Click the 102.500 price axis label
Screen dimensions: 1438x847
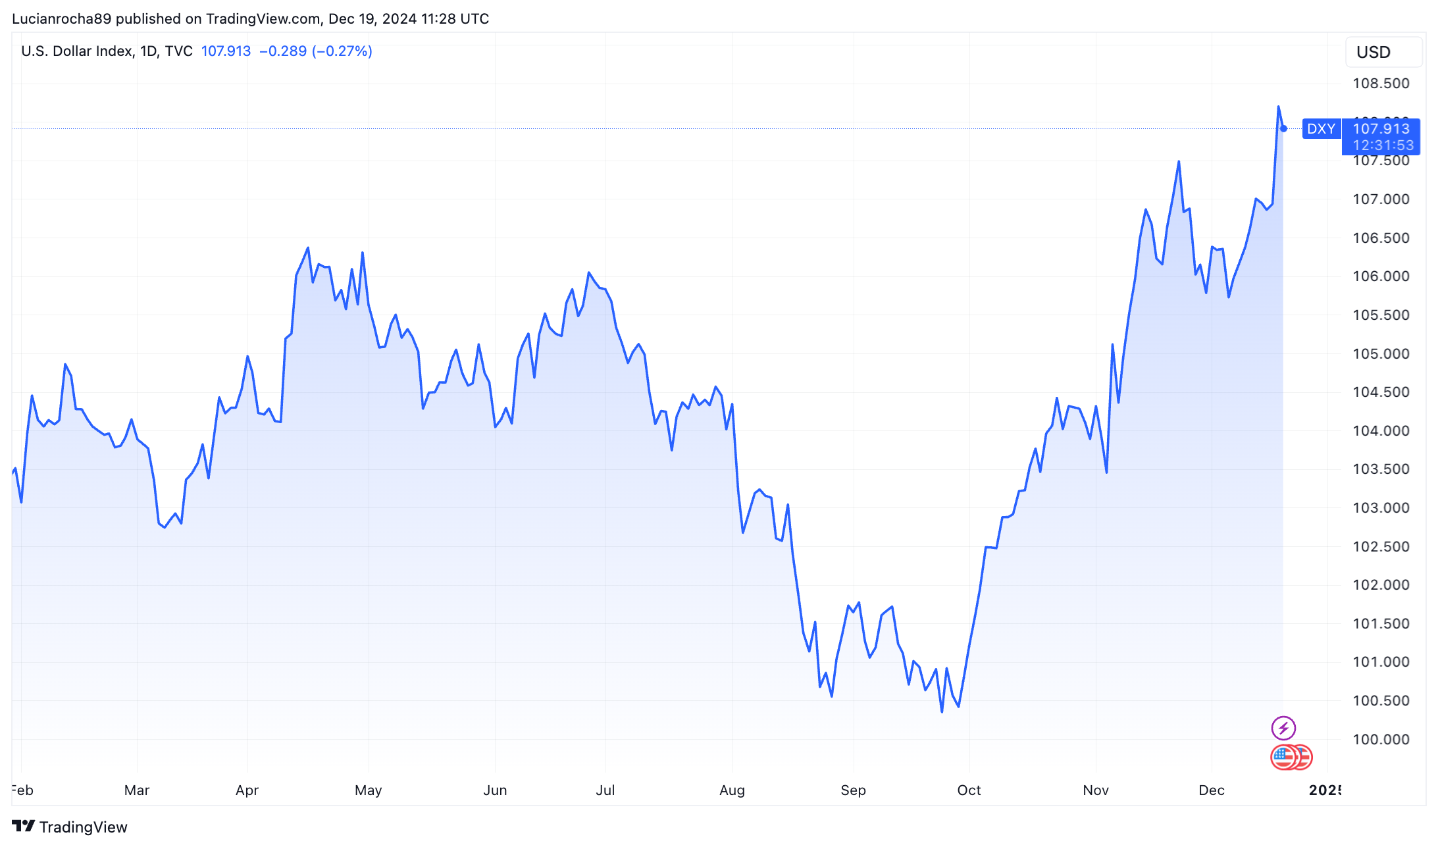pyautogui.click(x=1381, y=547)
